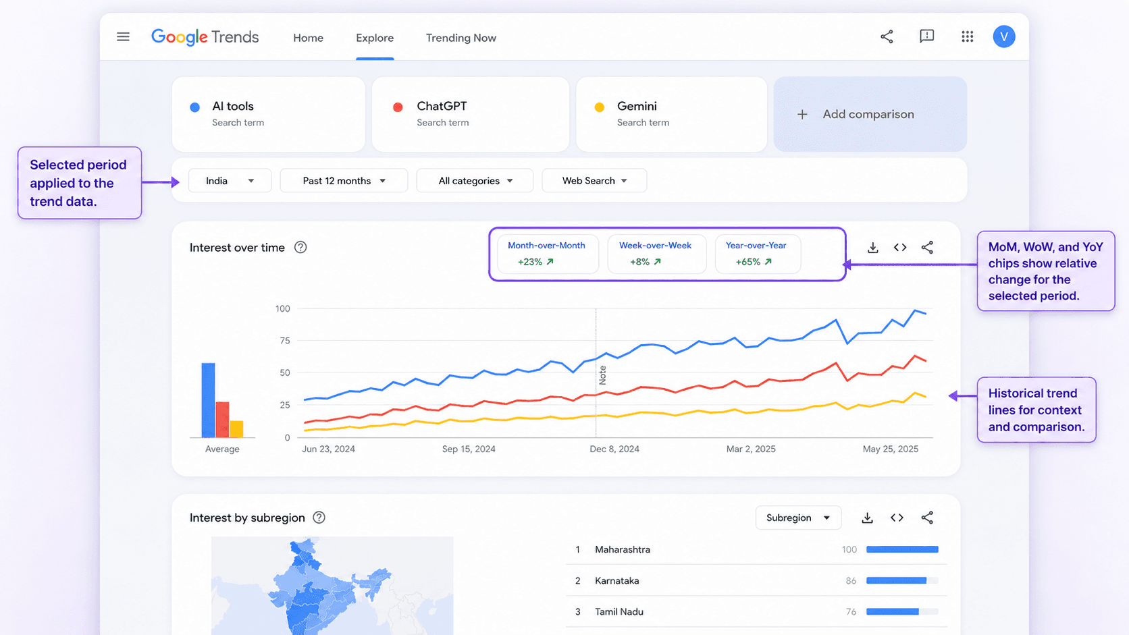
Task: Click the Year-over-Year +65% chip
Action: coord(758,254)
